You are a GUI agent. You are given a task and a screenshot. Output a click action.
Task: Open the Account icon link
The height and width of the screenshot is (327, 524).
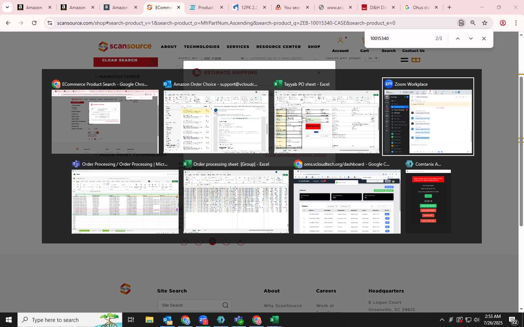click(340, 44)
